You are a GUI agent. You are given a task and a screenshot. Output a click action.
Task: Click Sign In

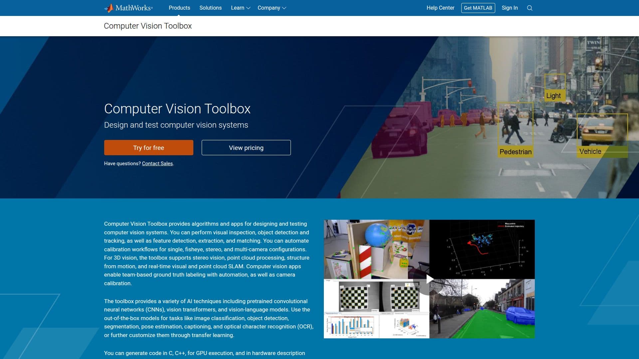click(x=510, y=8)
